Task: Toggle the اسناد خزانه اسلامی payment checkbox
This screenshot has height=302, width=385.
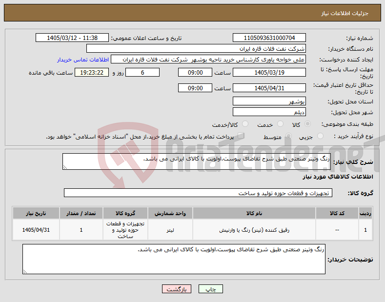Action: tap(241, 136)
